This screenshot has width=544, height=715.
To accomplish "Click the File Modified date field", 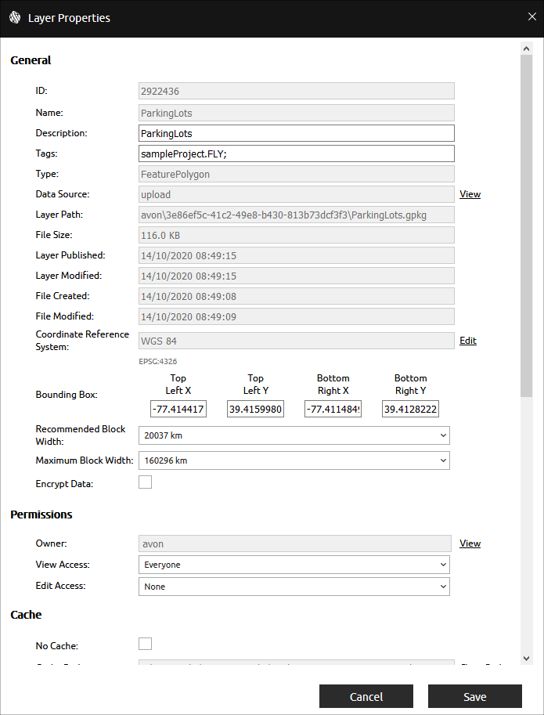I will 296,316.
